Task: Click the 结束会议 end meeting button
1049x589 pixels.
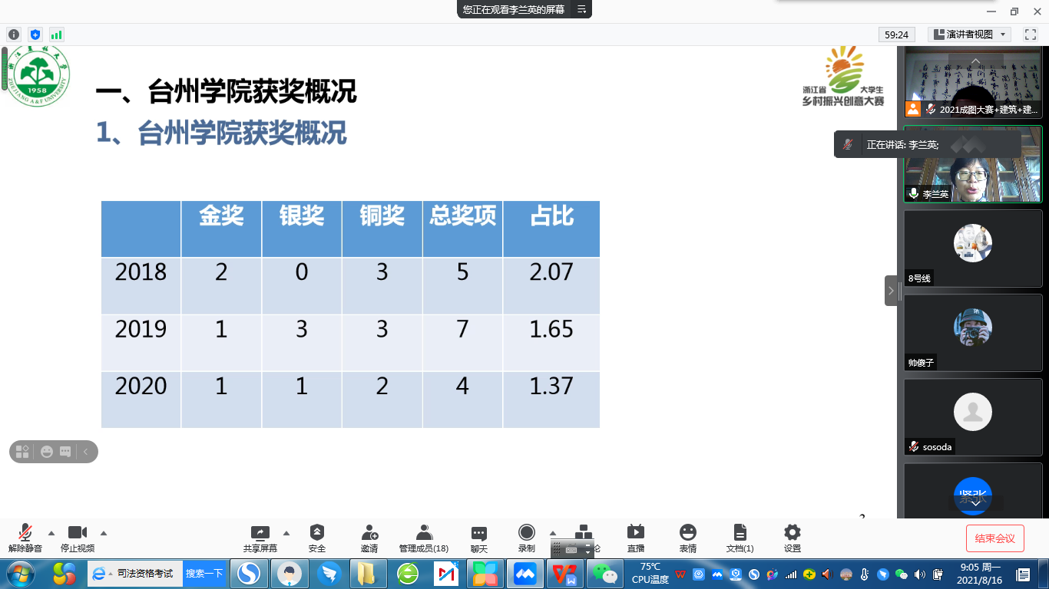Action: (x=994, y=538)
